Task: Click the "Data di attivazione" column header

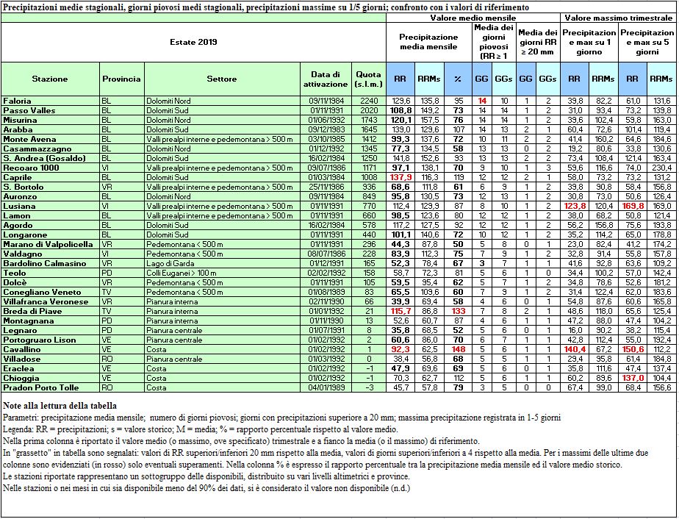Action: tap(325, 79)
